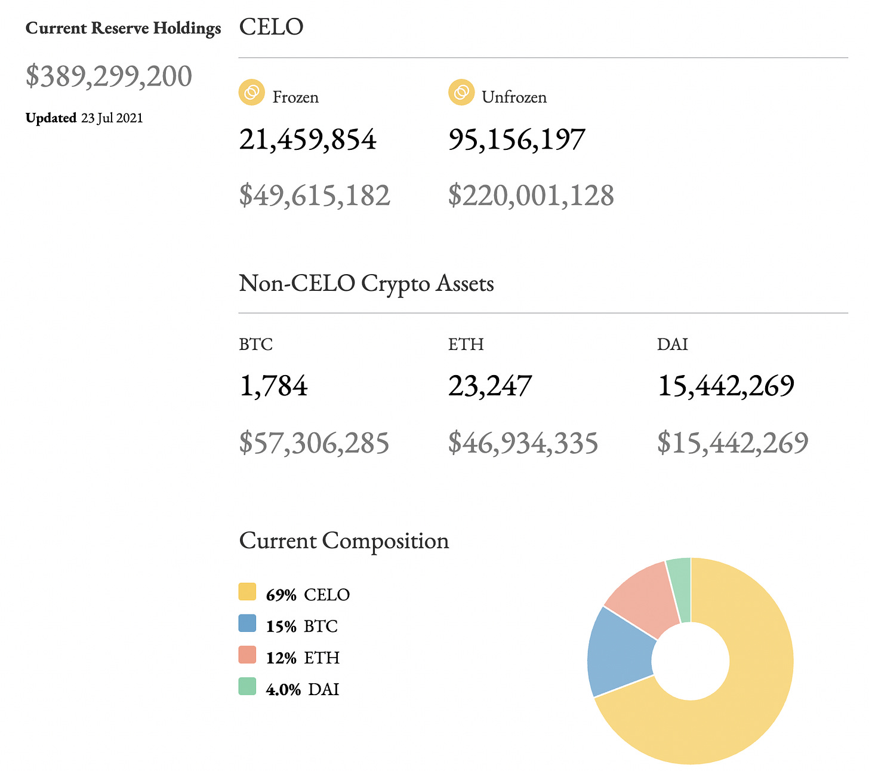Click the unfrozen value $220,001,128

[531, 196]
